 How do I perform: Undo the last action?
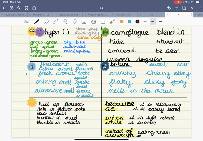169,8
